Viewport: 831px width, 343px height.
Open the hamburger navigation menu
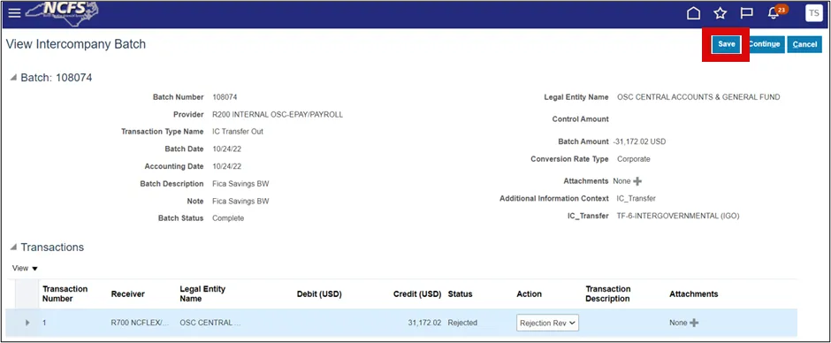(14, 12)
